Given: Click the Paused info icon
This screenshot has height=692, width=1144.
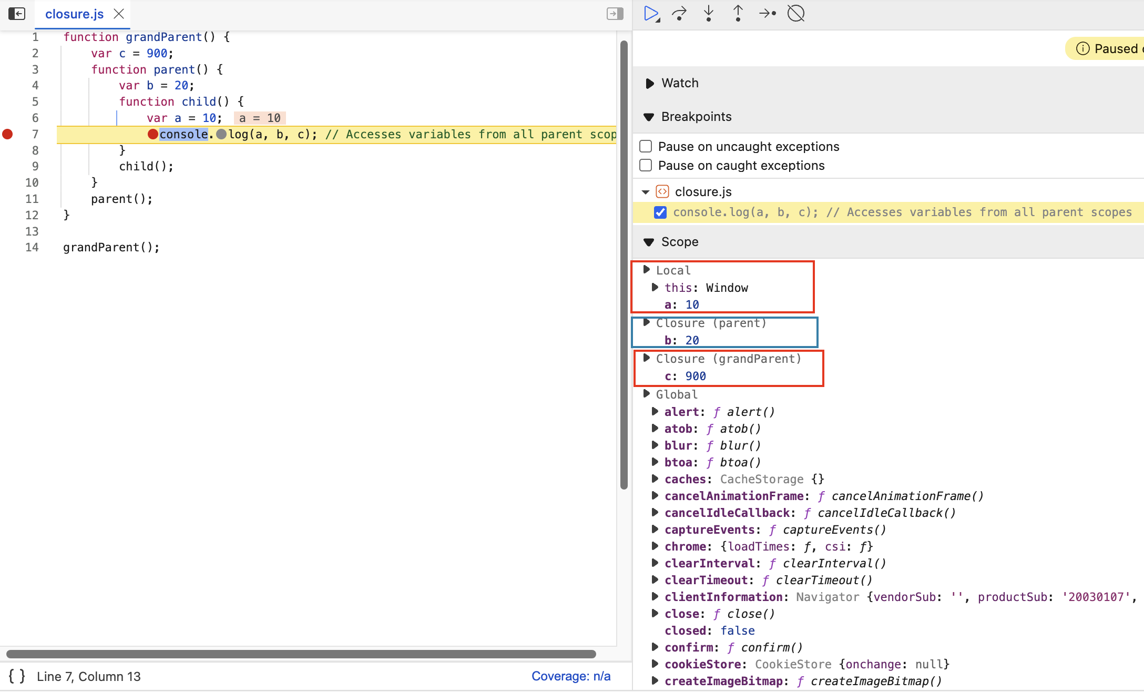Looking at the screenshot, I should click(x=1083, y=49).
